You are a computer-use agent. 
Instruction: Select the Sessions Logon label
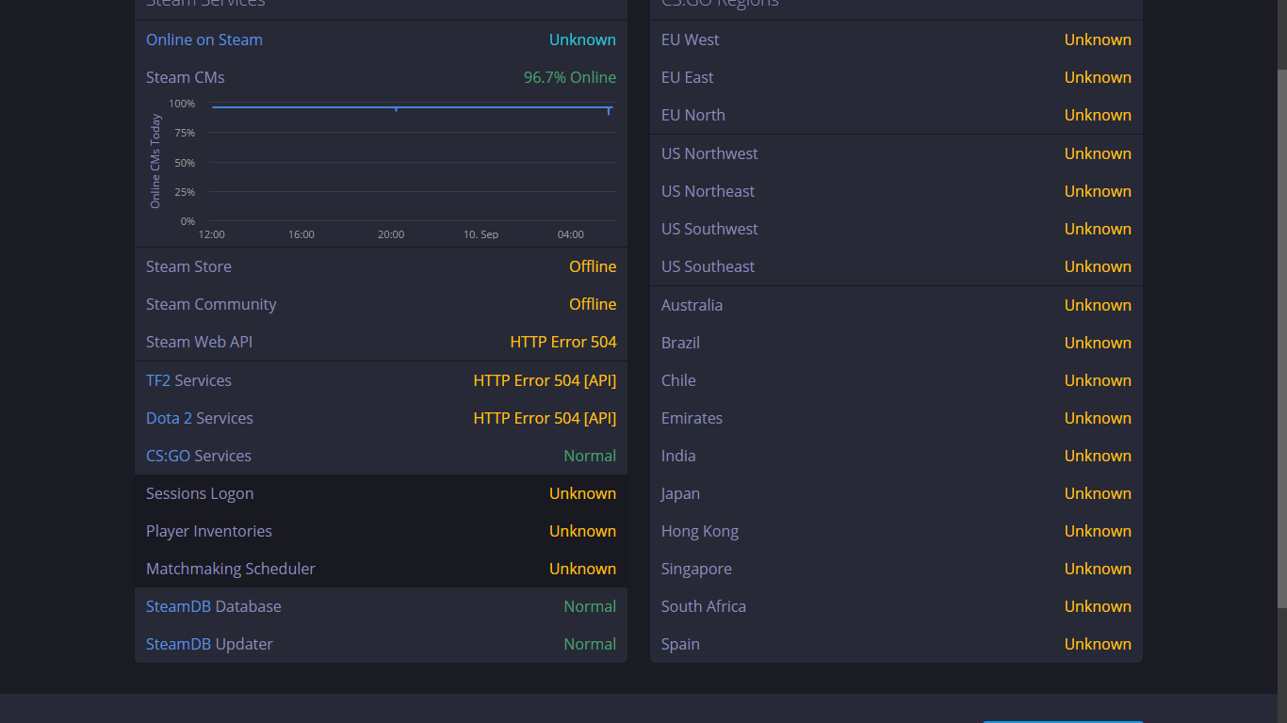point(200,493)
